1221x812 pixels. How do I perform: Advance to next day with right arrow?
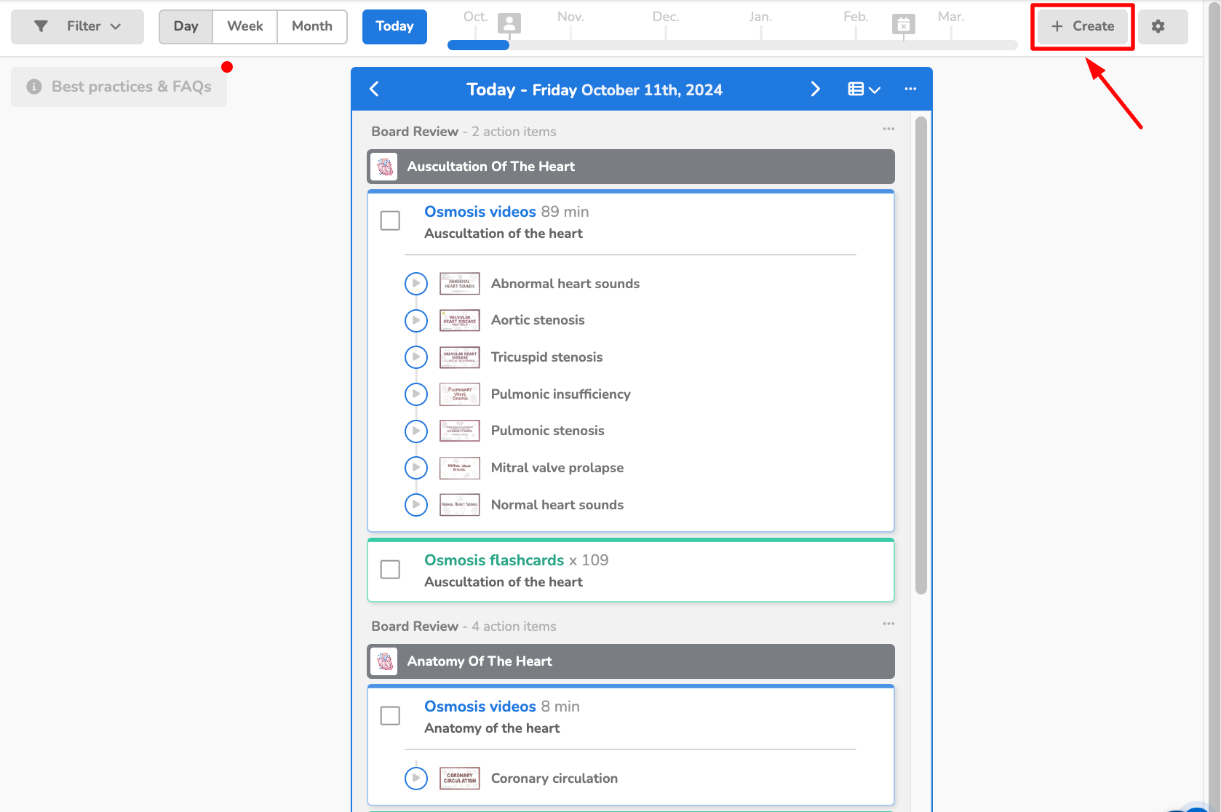pos(815,89)
